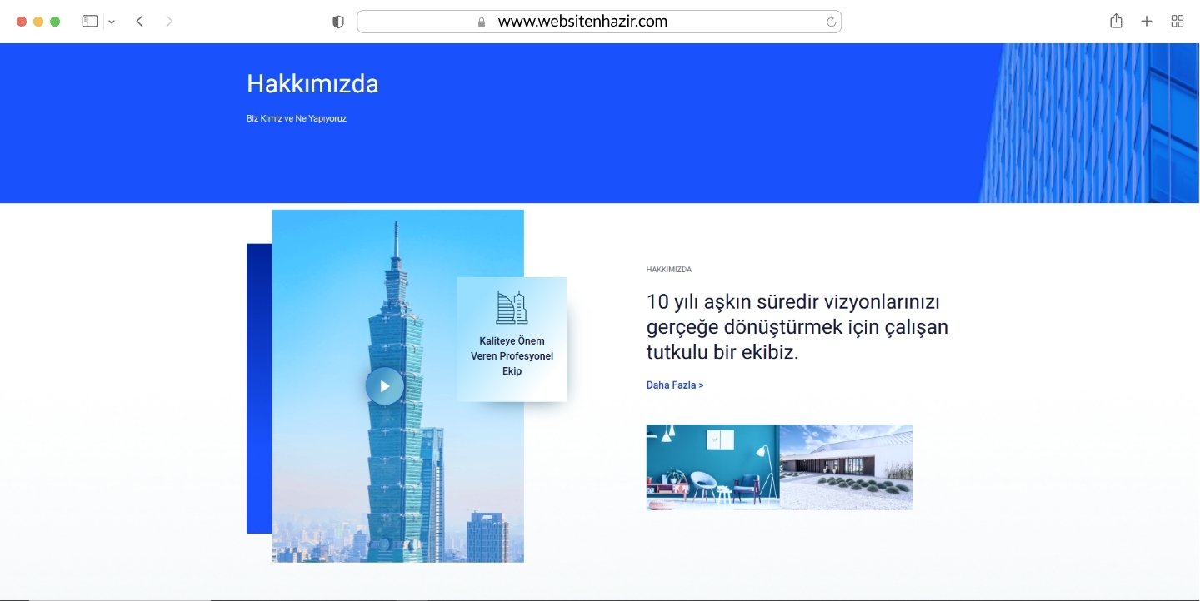Click the "10 yılı aşkın süredir" headline
Screen dimensions: 1200x601
[x=797, y=326]
